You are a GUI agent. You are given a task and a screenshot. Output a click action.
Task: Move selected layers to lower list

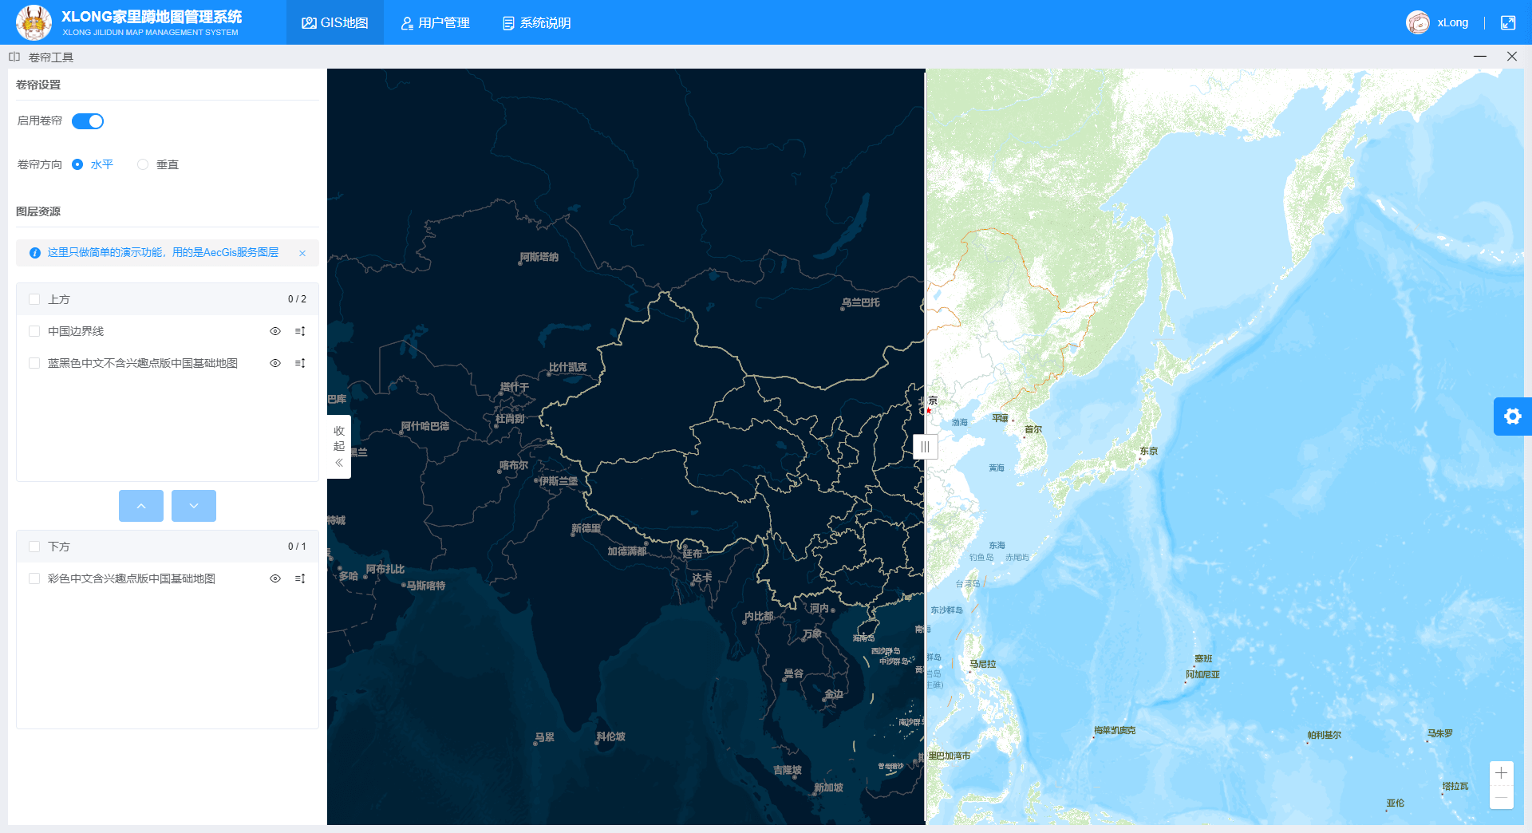tap(194, 506)
